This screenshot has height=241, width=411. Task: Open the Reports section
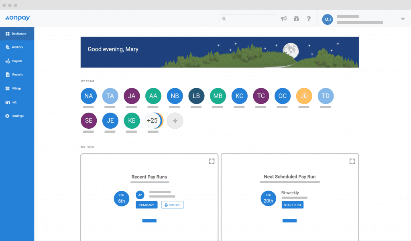pos(17,74)
